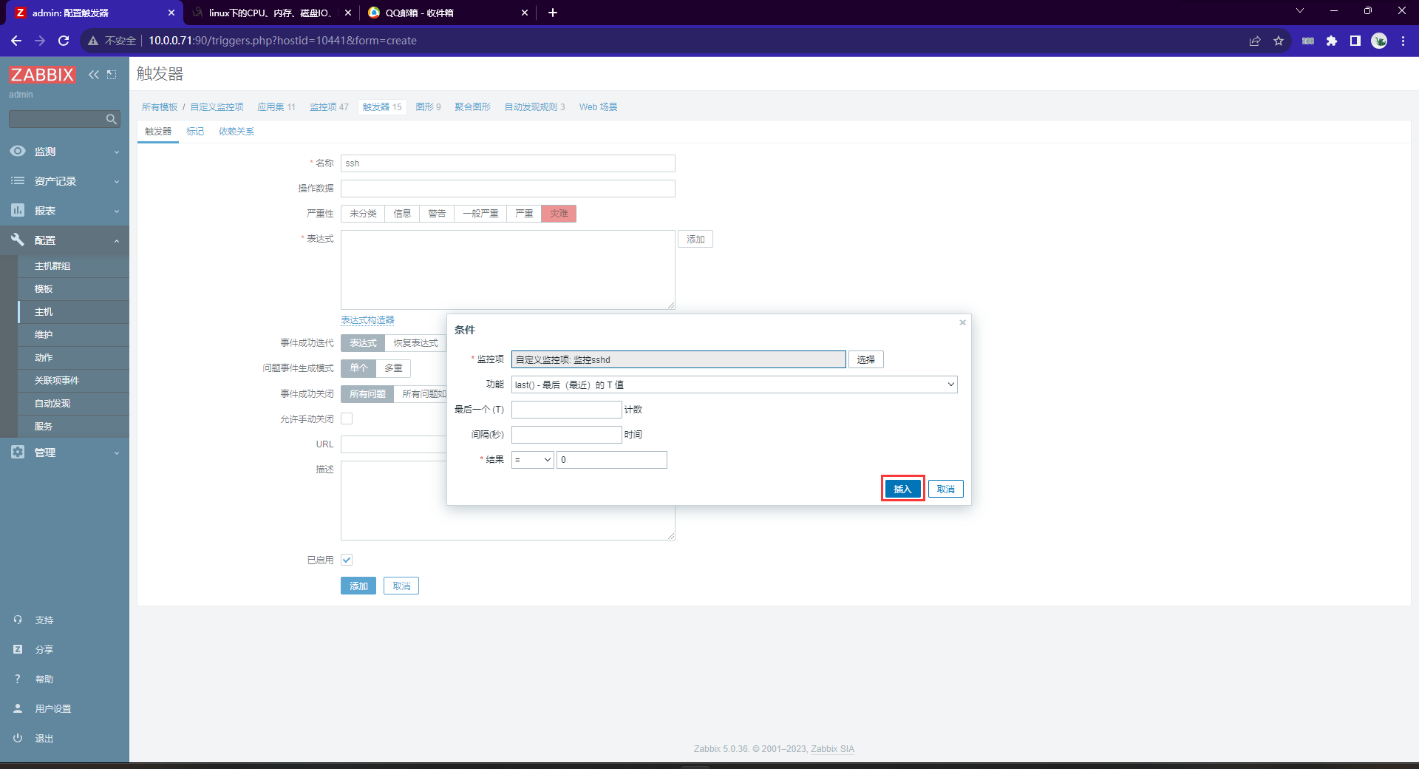Viewport: 1419px width, 769px height.
Task: Open browser side panel icon
Action: click(x=1355, y=41)
